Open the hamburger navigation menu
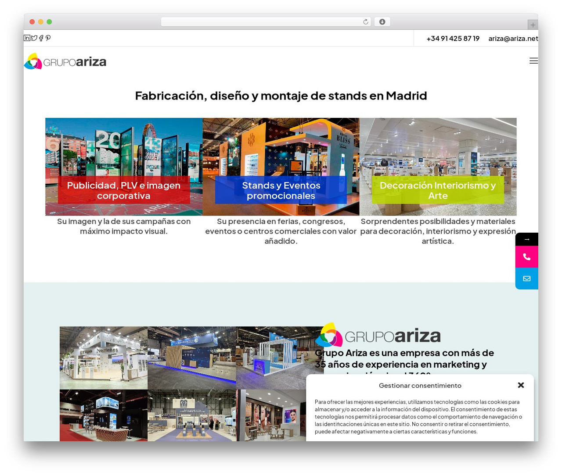Viewport: 562px width, 475px height. [x=533, y=61]
